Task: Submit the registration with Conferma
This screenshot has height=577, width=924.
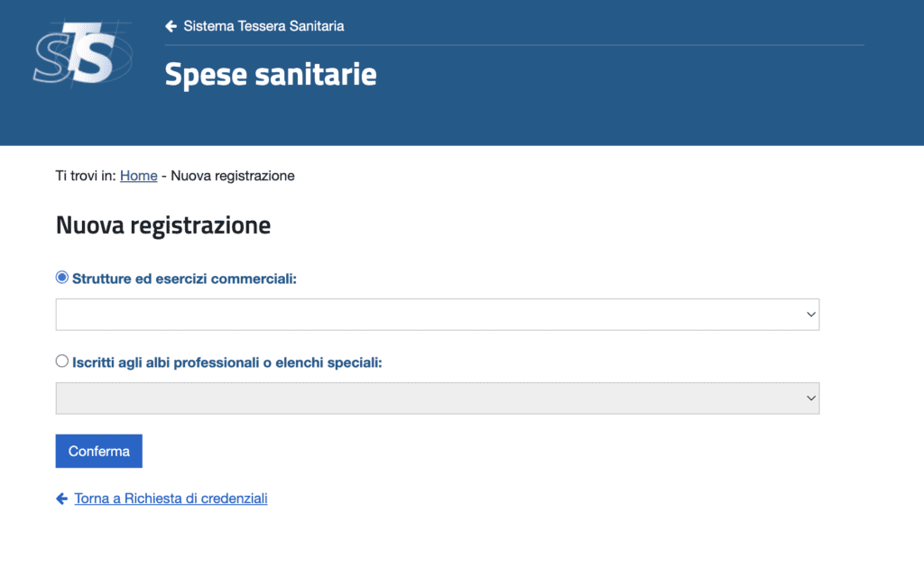Action: [x=98, y=451]
